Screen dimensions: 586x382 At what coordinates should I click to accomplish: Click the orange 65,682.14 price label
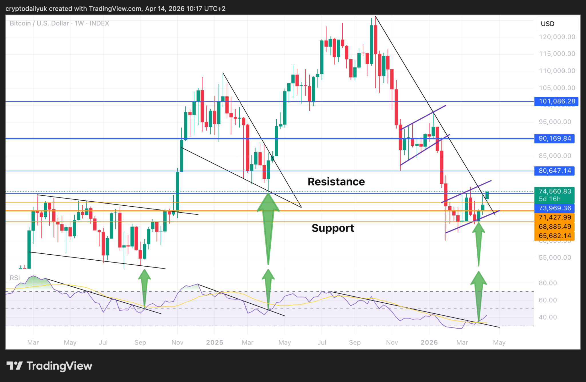[x=554, y=236]
